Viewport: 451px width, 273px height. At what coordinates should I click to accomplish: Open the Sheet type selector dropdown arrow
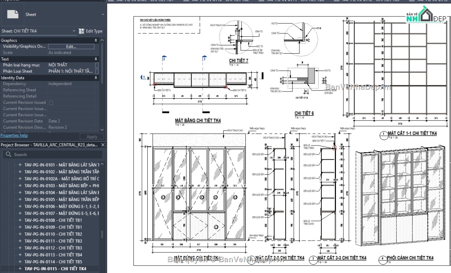[103, 15]
